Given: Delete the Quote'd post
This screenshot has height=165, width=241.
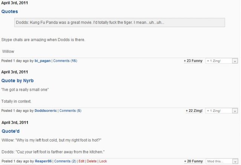Looking at the screenshot, I should click(92, 161).
